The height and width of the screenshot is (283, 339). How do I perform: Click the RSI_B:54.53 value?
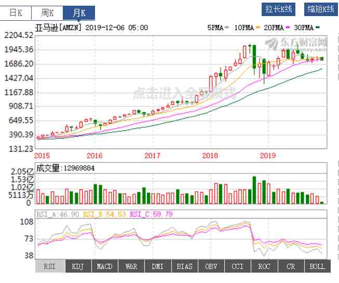coord(104,214)
